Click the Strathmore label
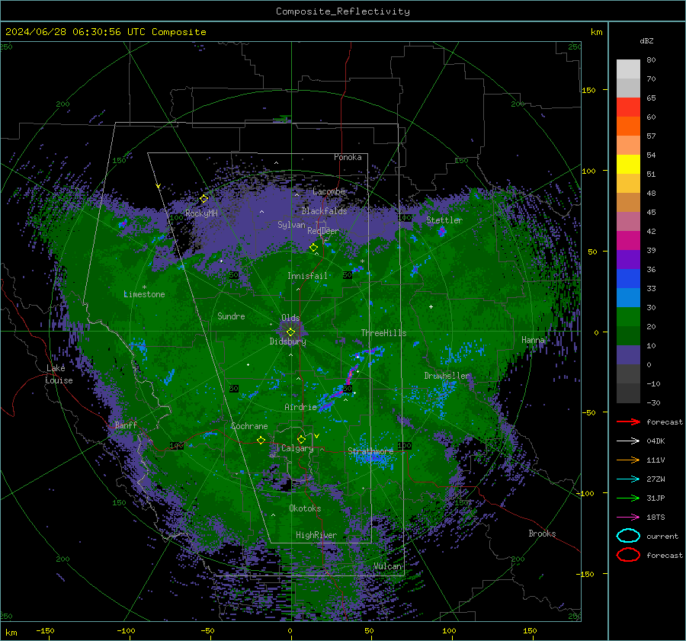The height and width of the screenshot is (641, 686). pos(370,450)
